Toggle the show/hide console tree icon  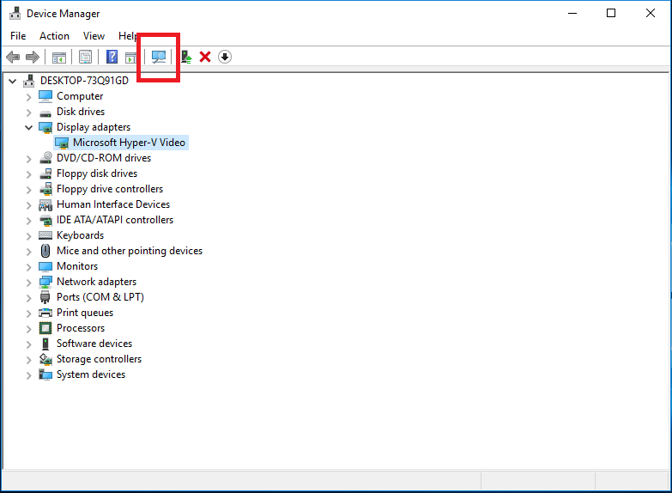(59, 57)
